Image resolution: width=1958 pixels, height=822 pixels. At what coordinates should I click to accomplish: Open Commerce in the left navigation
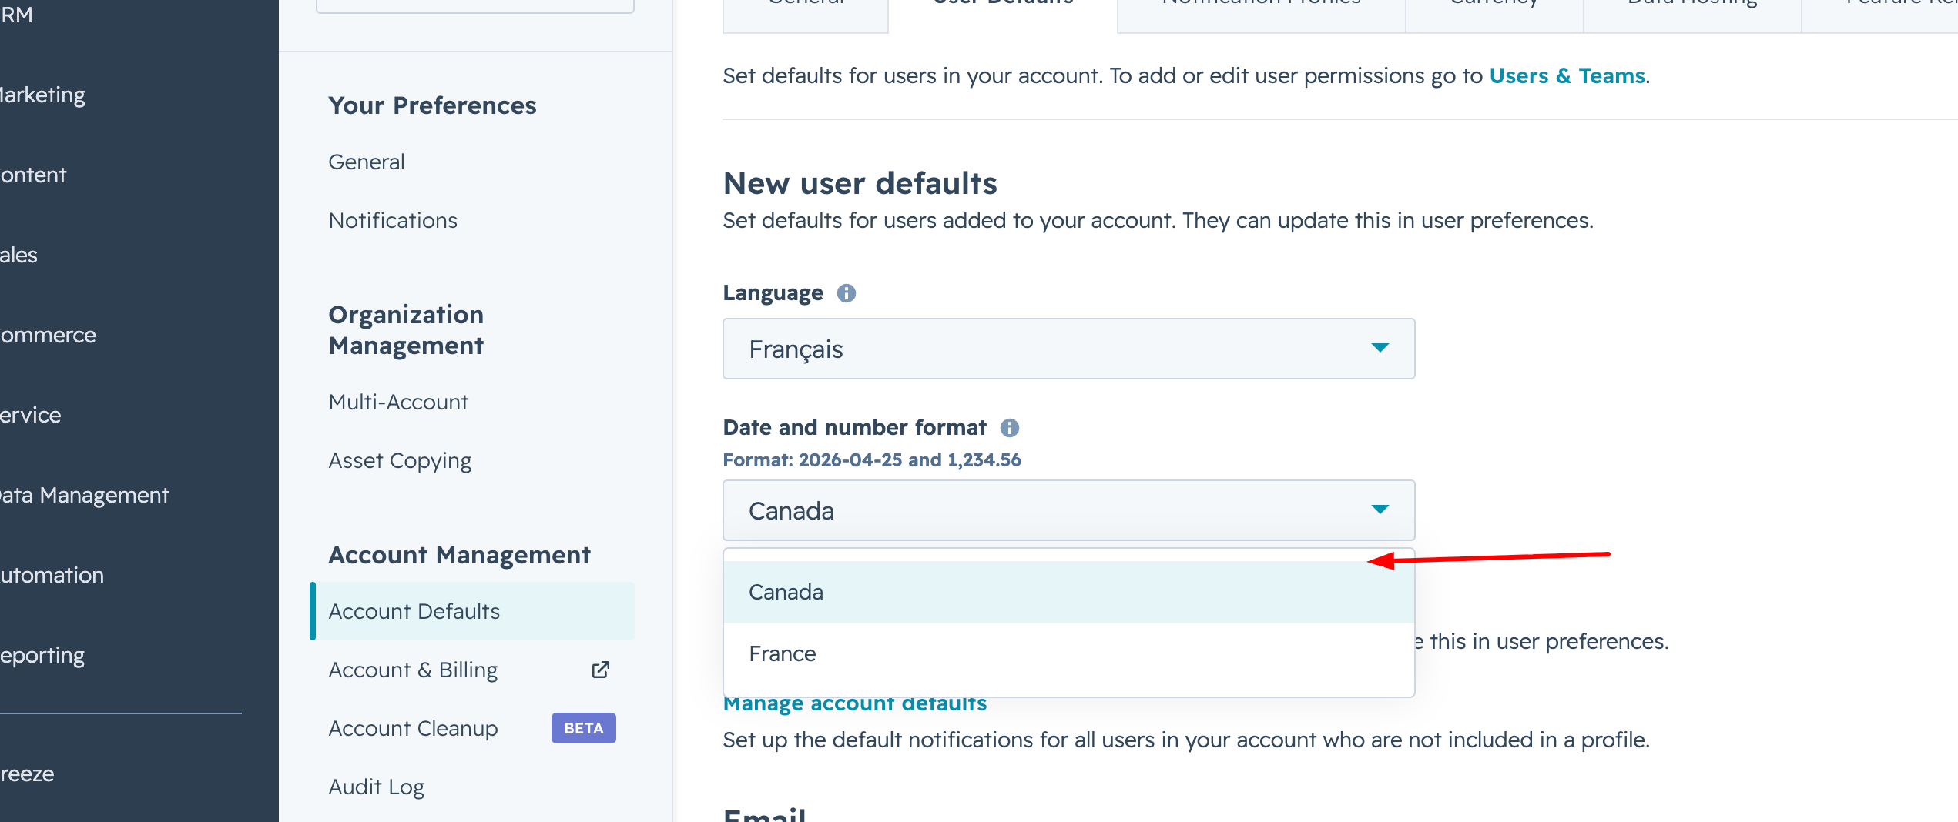pos(48,335)
